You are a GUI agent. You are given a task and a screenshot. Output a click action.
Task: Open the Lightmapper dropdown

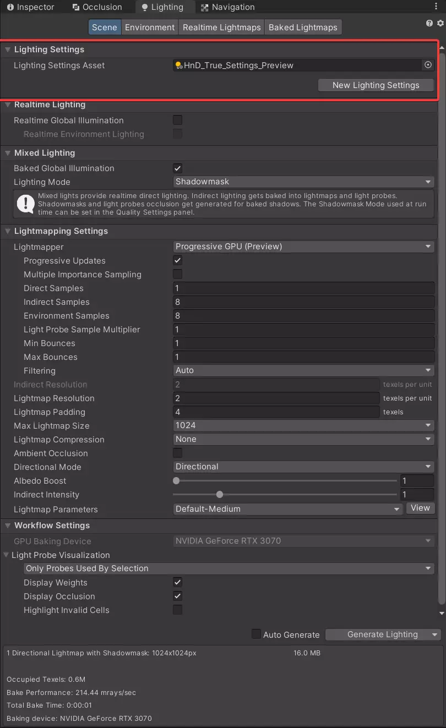click(x=303, y=247)
